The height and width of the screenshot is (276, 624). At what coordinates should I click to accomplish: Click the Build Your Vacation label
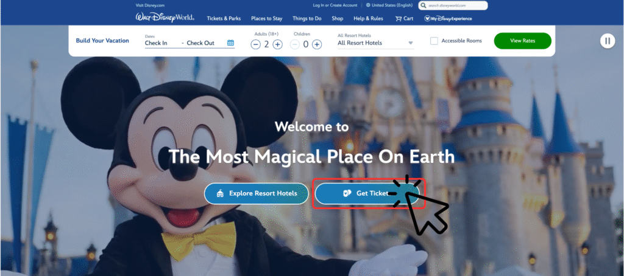coord(102,41)
